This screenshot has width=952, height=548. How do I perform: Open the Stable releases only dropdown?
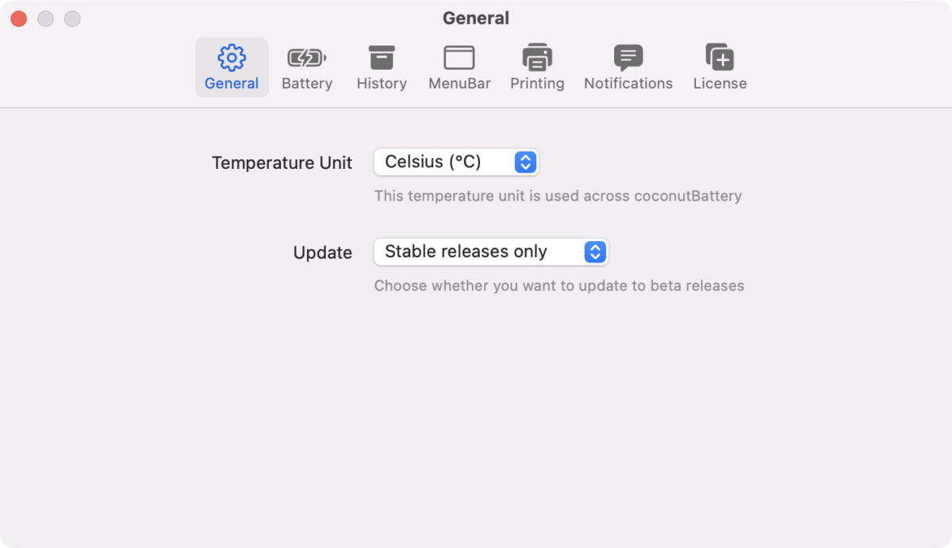click(491, 252)
